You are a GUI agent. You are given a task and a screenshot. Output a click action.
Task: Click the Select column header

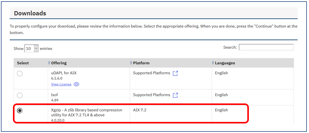(x=23, y=63)
